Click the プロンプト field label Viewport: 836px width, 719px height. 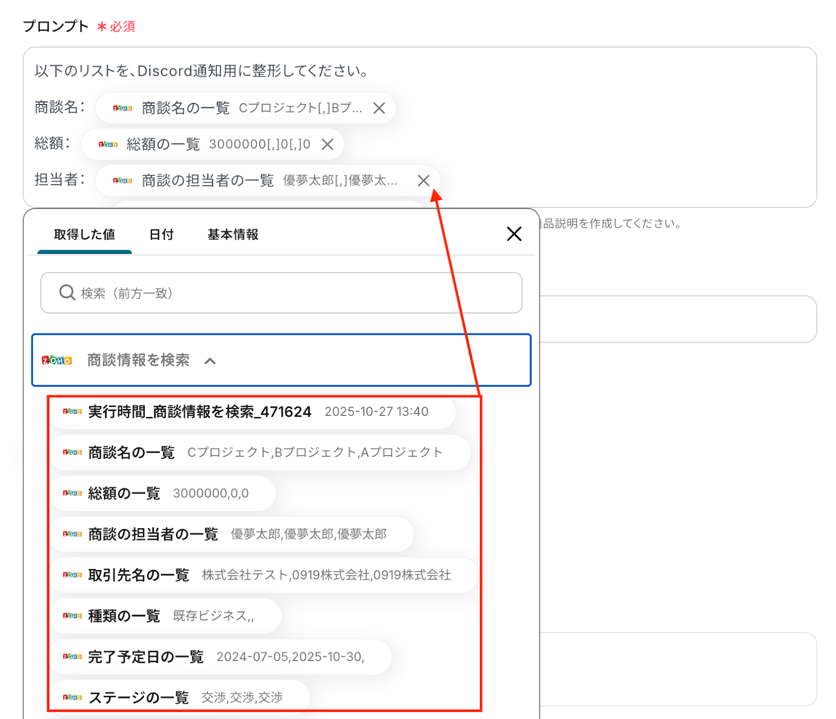point(56,26)
